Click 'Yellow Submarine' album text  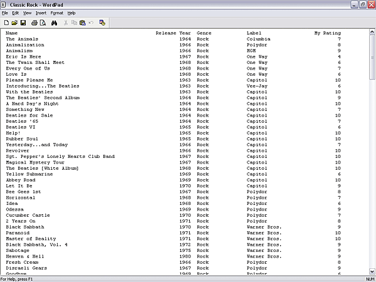point(29,174)
